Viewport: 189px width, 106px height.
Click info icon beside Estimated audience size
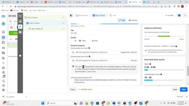176,46
